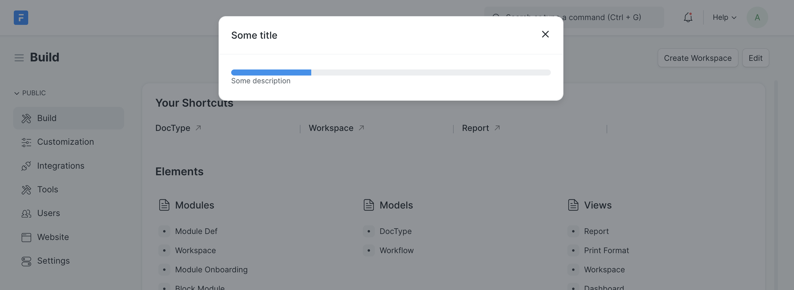Viewport: 794px width, 290px height.
Task: Select the Integrations plug icon
Action: pos(26,166)
